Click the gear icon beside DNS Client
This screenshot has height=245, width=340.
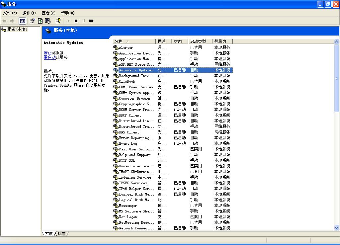tap(116, 132)
